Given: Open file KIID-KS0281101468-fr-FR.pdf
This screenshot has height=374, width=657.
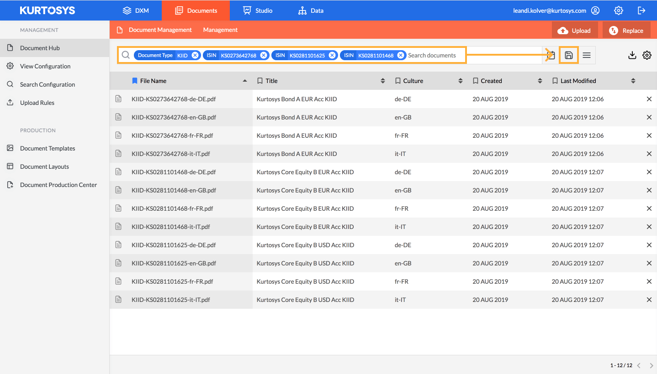Looking at the screenshot, I should (172, 208).
